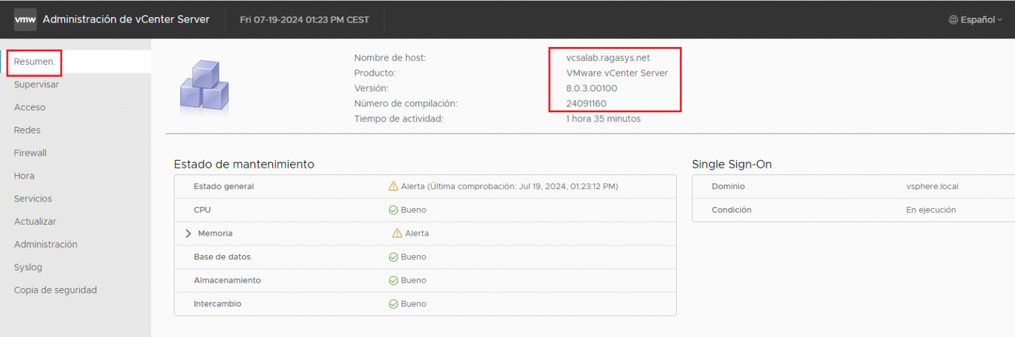Click the Almacenamiento row label

227,280
